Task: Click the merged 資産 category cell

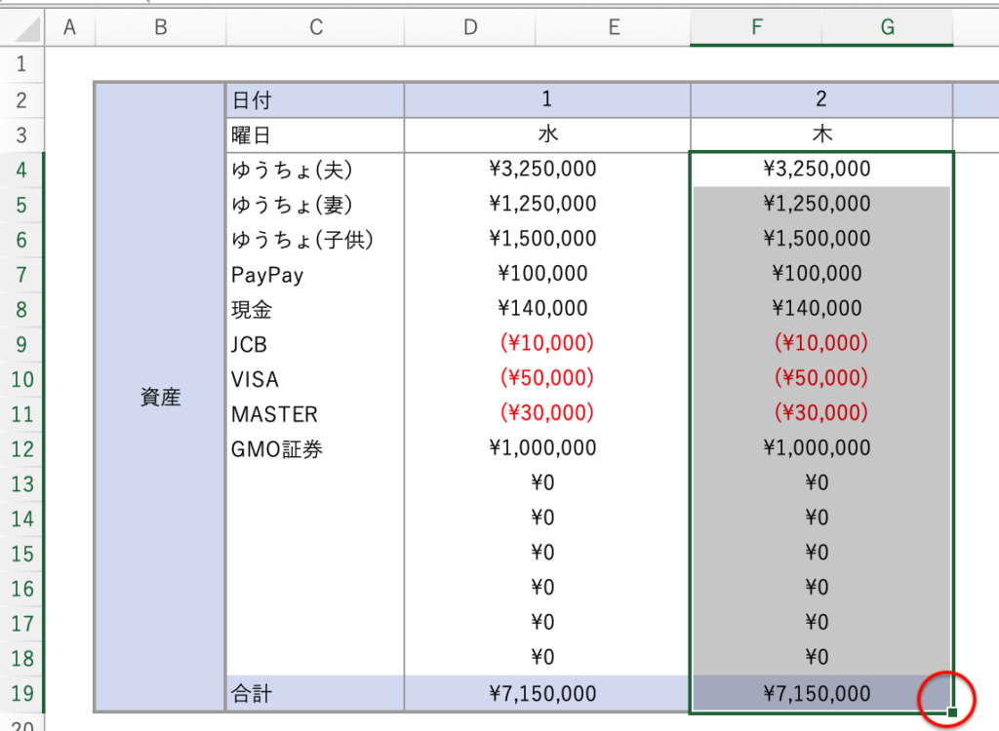Action: pyautogui.click(x=160, y=397)
